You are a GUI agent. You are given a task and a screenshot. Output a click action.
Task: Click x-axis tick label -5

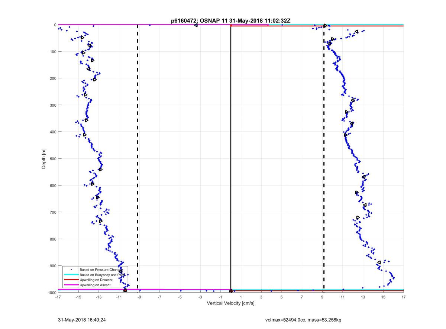pos(180,297)
